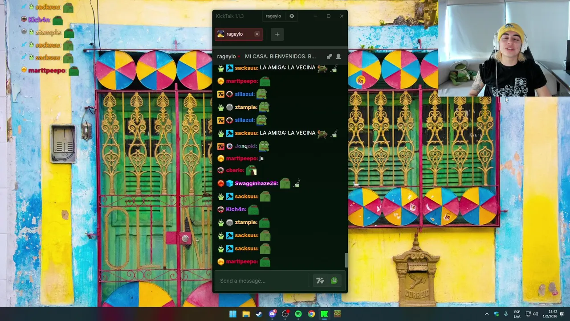570x321 pixels.
Task: Click rageylo channel name in chat header
Action: tap(226, 57)
